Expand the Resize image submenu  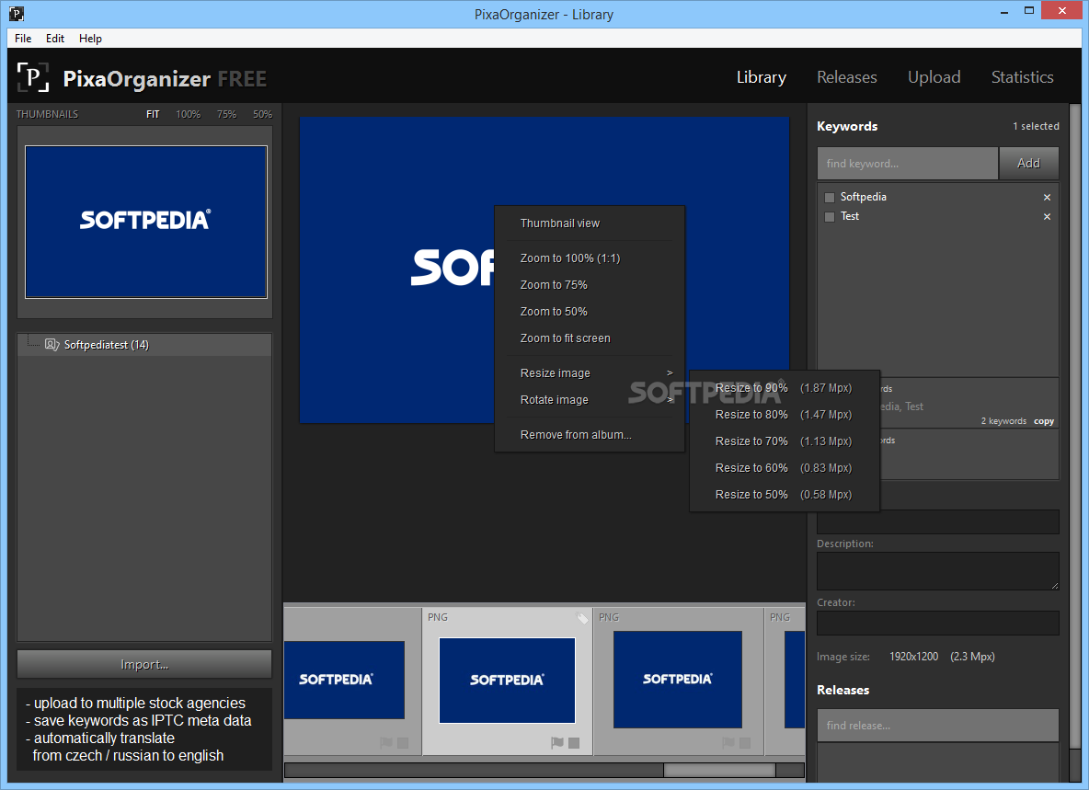pos(590,372)
